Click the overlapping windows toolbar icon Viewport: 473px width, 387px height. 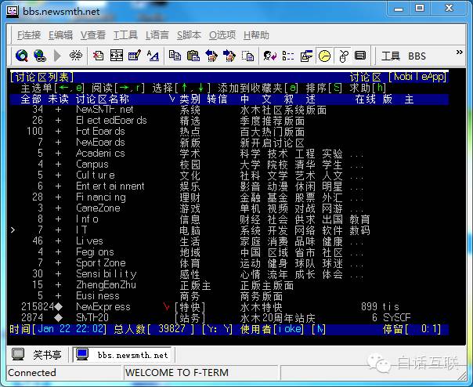click(x=306, y=56)
